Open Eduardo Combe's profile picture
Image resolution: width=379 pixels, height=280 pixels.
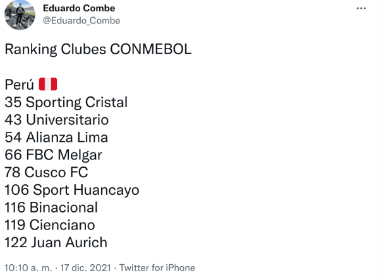coord(20,15)
